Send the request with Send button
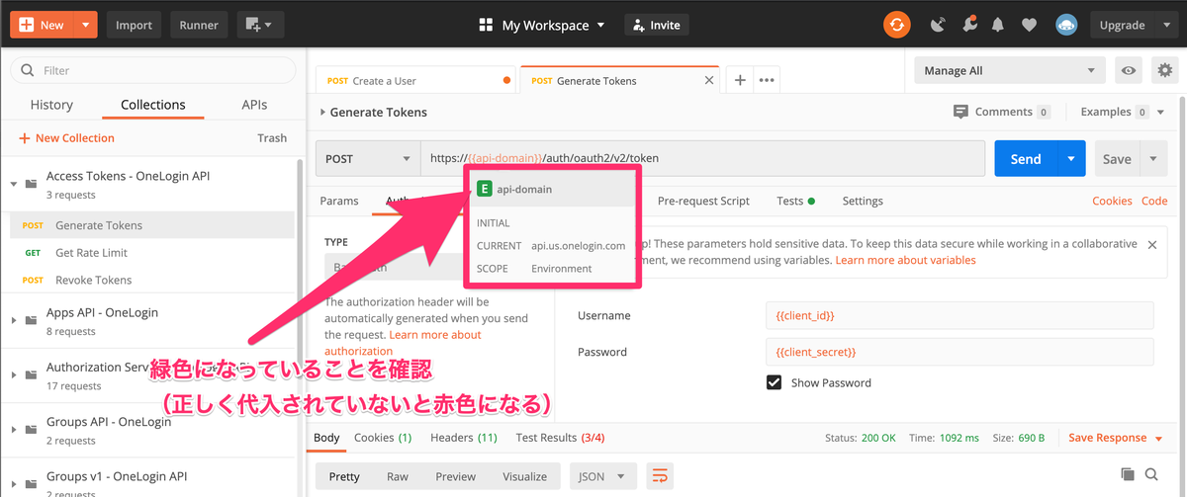1187x497 pixels. point(1026,158)
